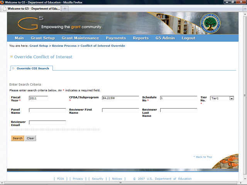
Task: Open the Payments menu
Action: [x=116, y=38]
